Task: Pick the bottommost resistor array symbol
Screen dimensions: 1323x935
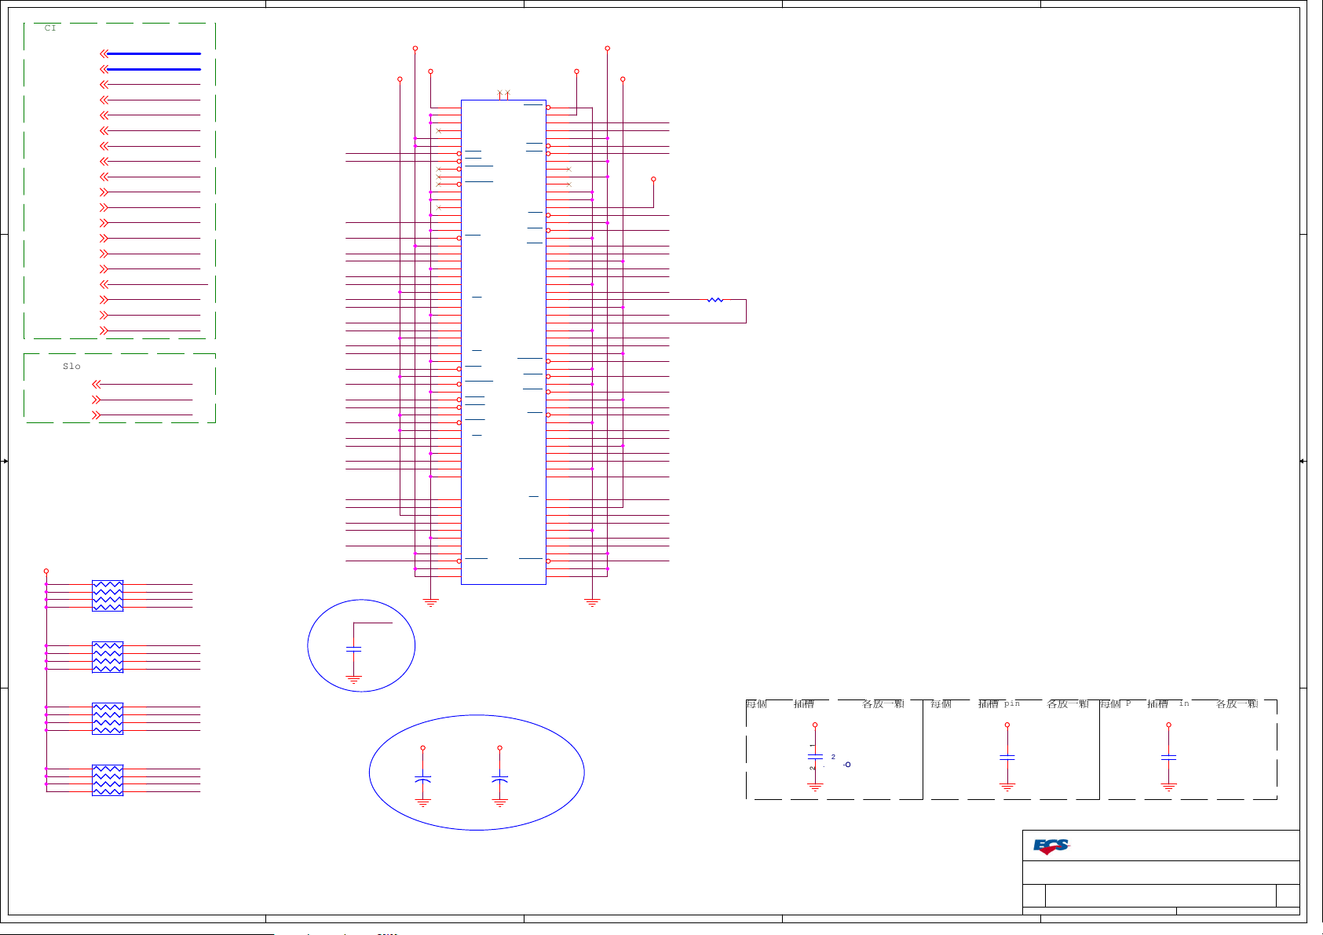Action: click(108, 780)
